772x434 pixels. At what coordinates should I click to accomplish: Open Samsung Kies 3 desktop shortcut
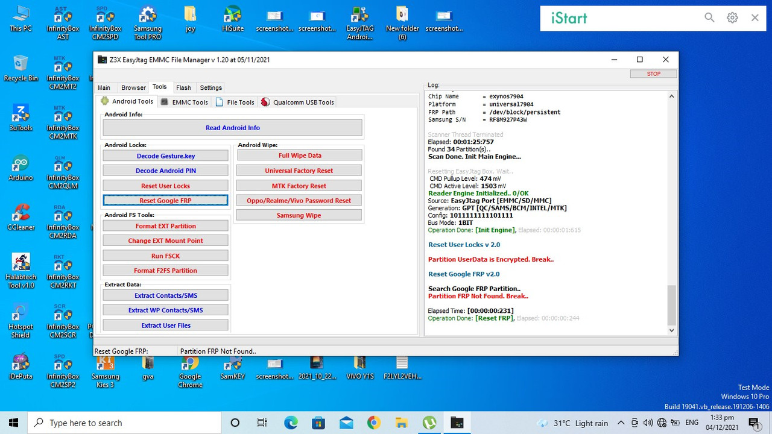(x=105, y=371)
